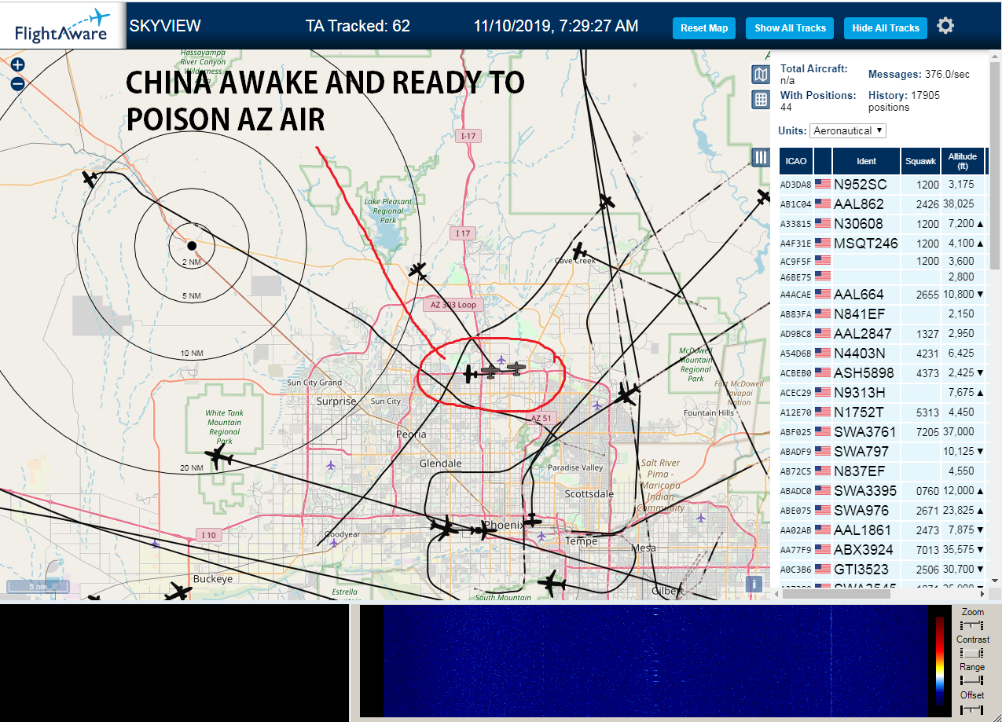This screenshot has width=1002, height=722.
Task: Click the purple airport marker north of Mesa
Action: [x=701, y=518]
